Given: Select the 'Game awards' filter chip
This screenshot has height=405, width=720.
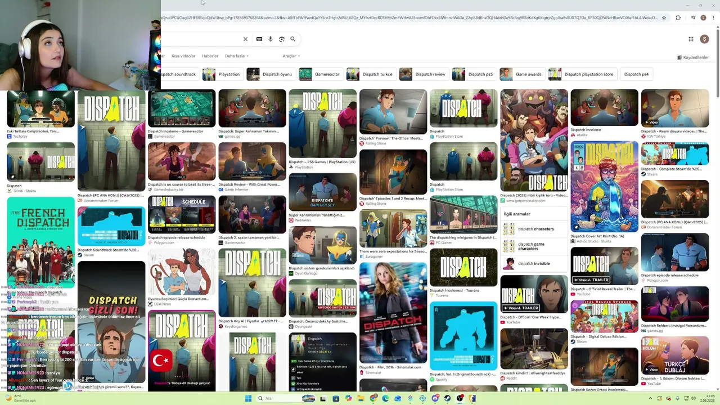Looking at the screenshot, I should point(522,74).
